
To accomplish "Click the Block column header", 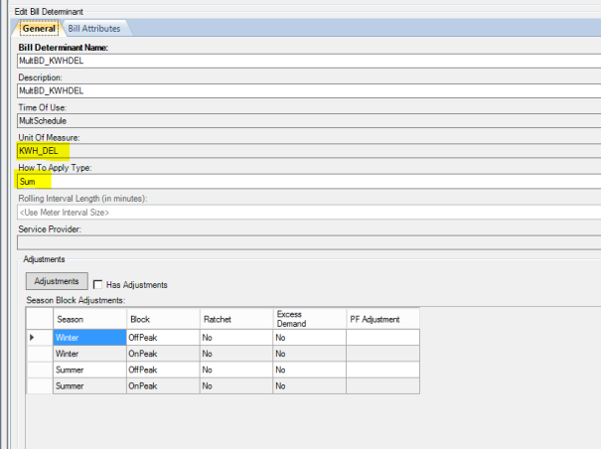I will [x=163, y=319].
